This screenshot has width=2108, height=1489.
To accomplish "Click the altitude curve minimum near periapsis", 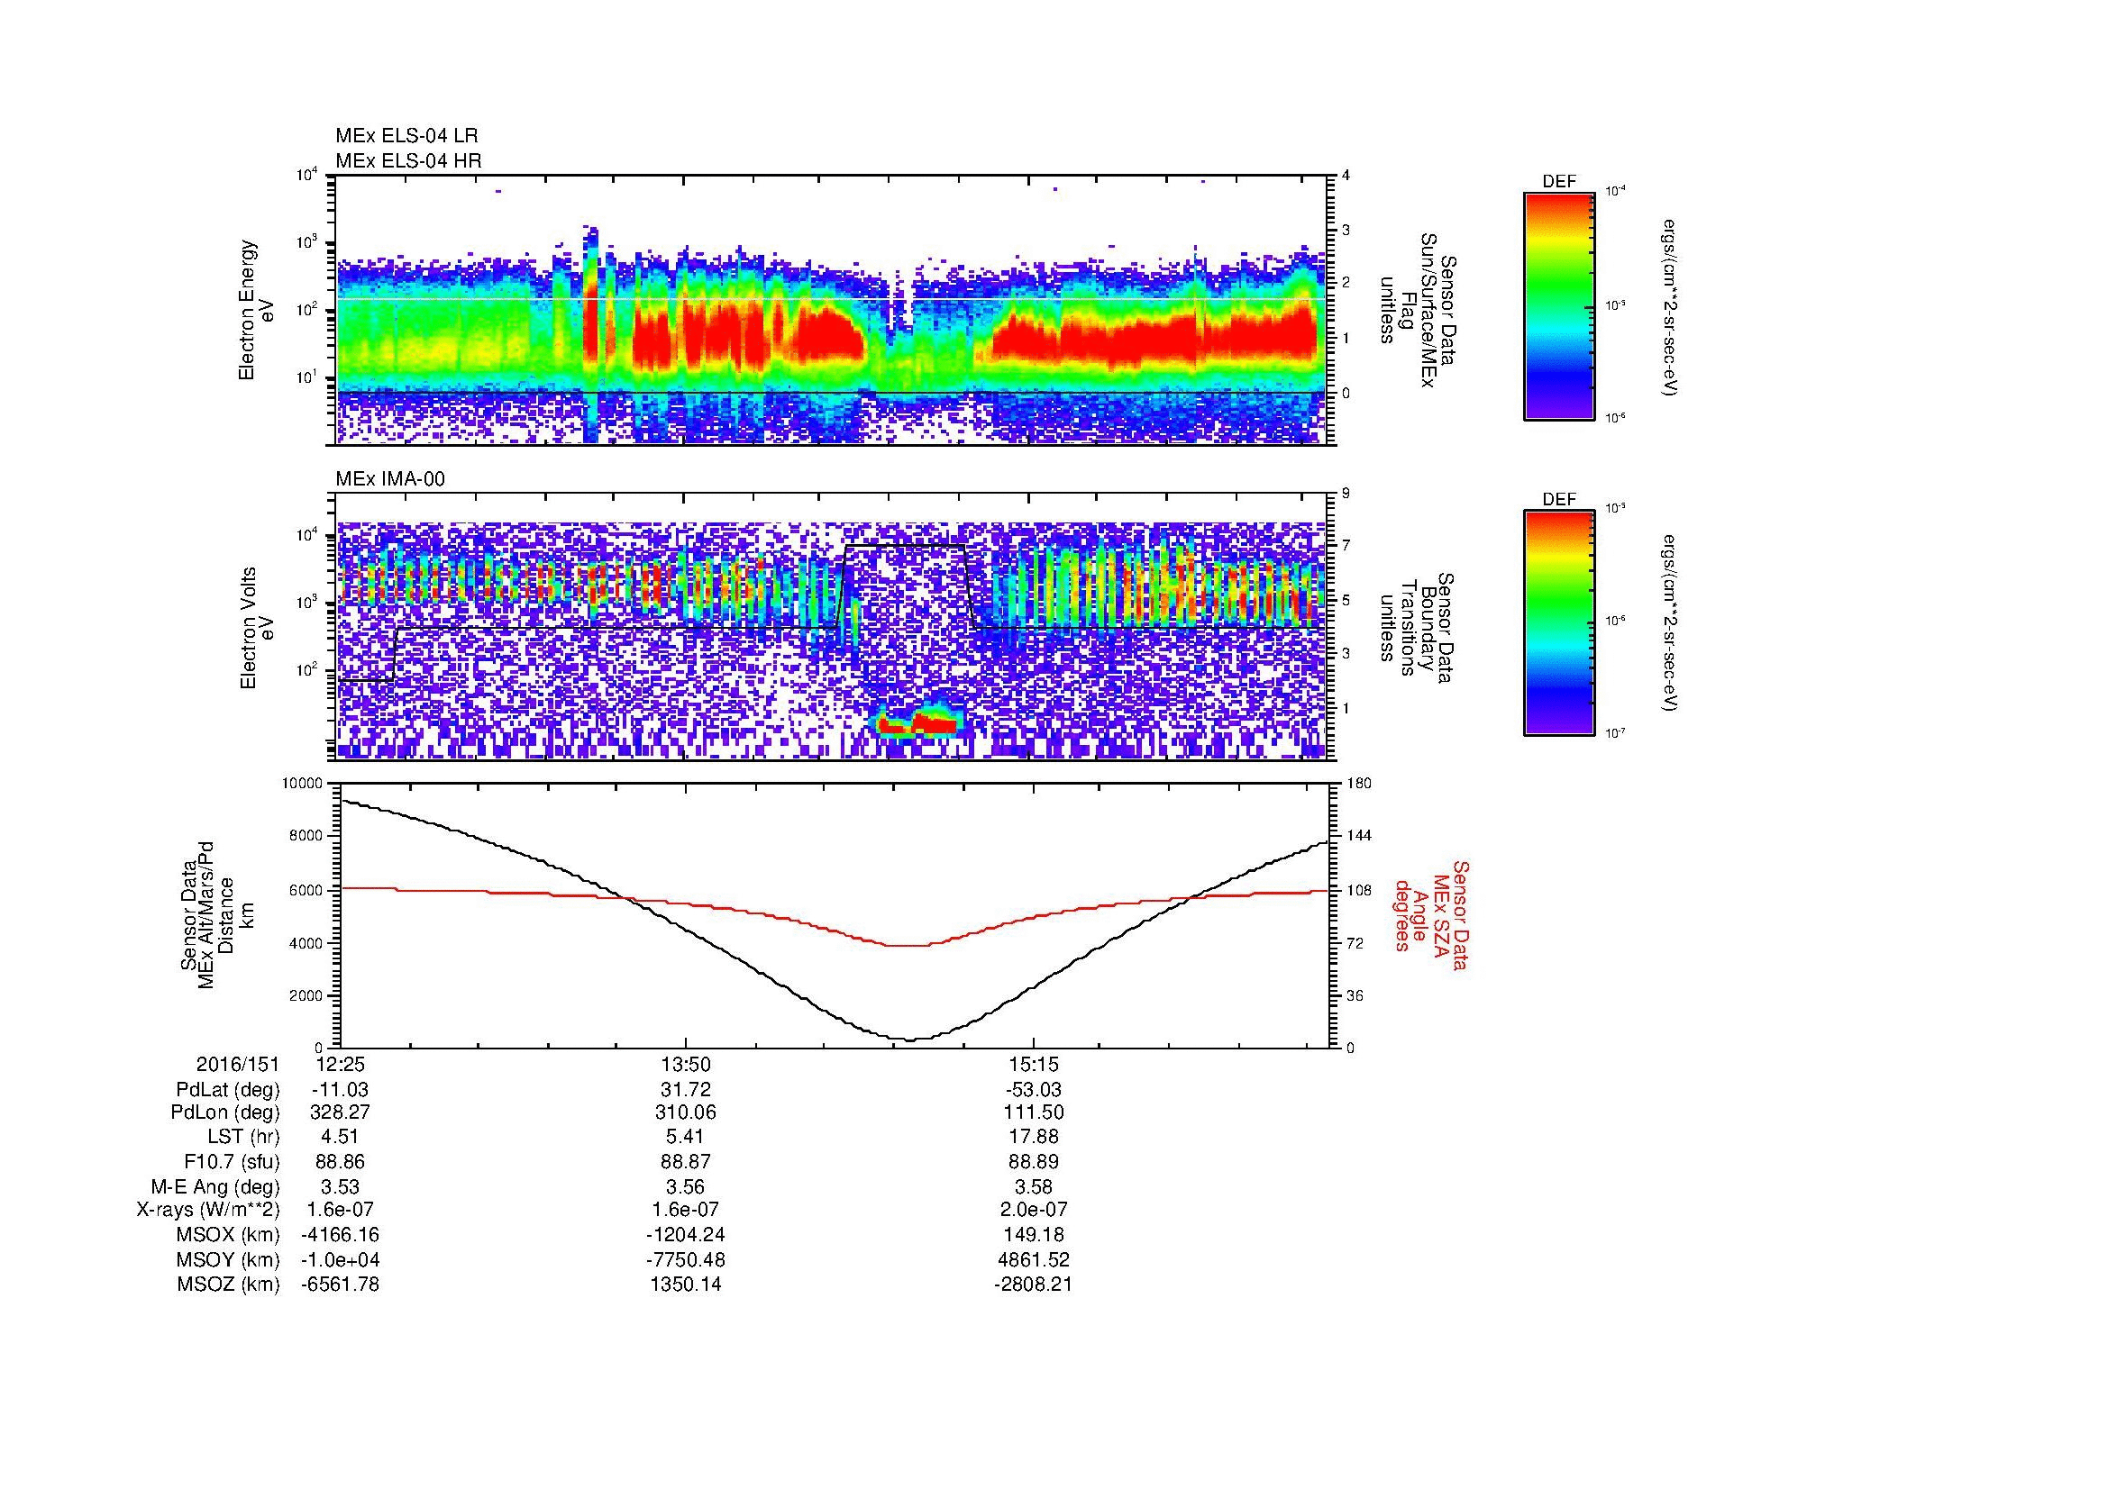I will pyautogui.click(x=909, y=1040).
